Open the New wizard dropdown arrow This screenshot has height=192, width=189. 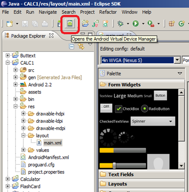[x=17, y=24]
